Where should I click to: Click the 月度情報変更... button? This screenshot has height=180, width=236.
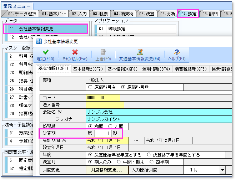pyautogui.click(x=107, y=170)
